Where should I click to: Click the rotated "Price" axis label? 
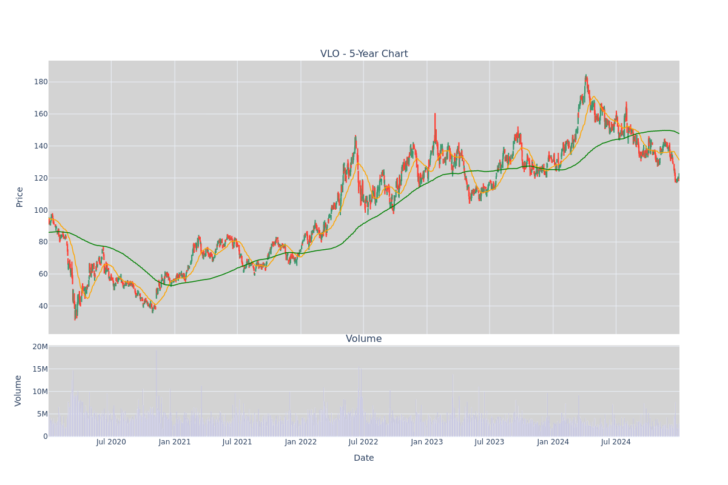(20, 197)
